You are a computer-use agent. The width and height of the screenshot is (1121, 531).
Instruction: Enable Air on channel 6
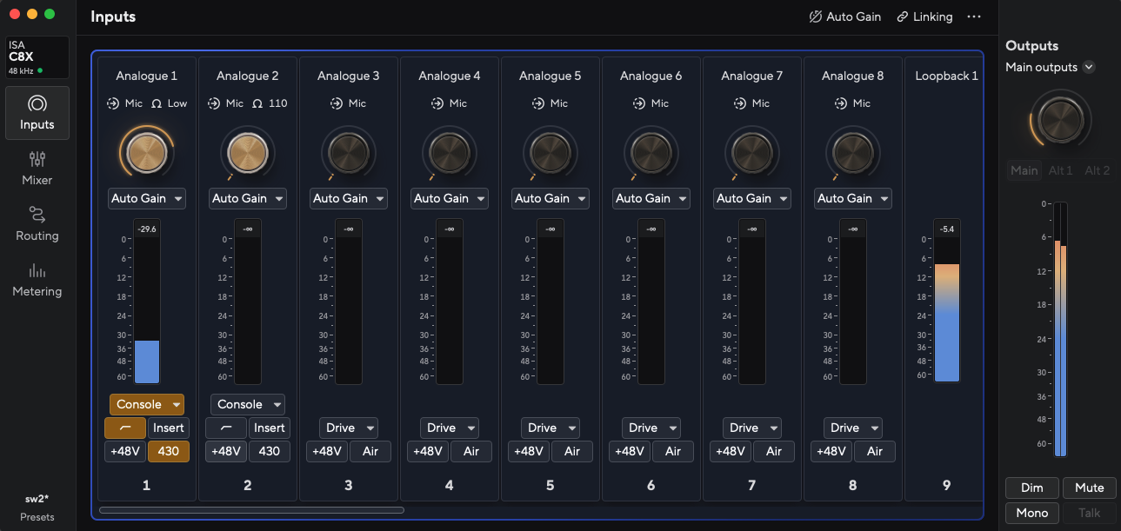click(x=673, y=451)
